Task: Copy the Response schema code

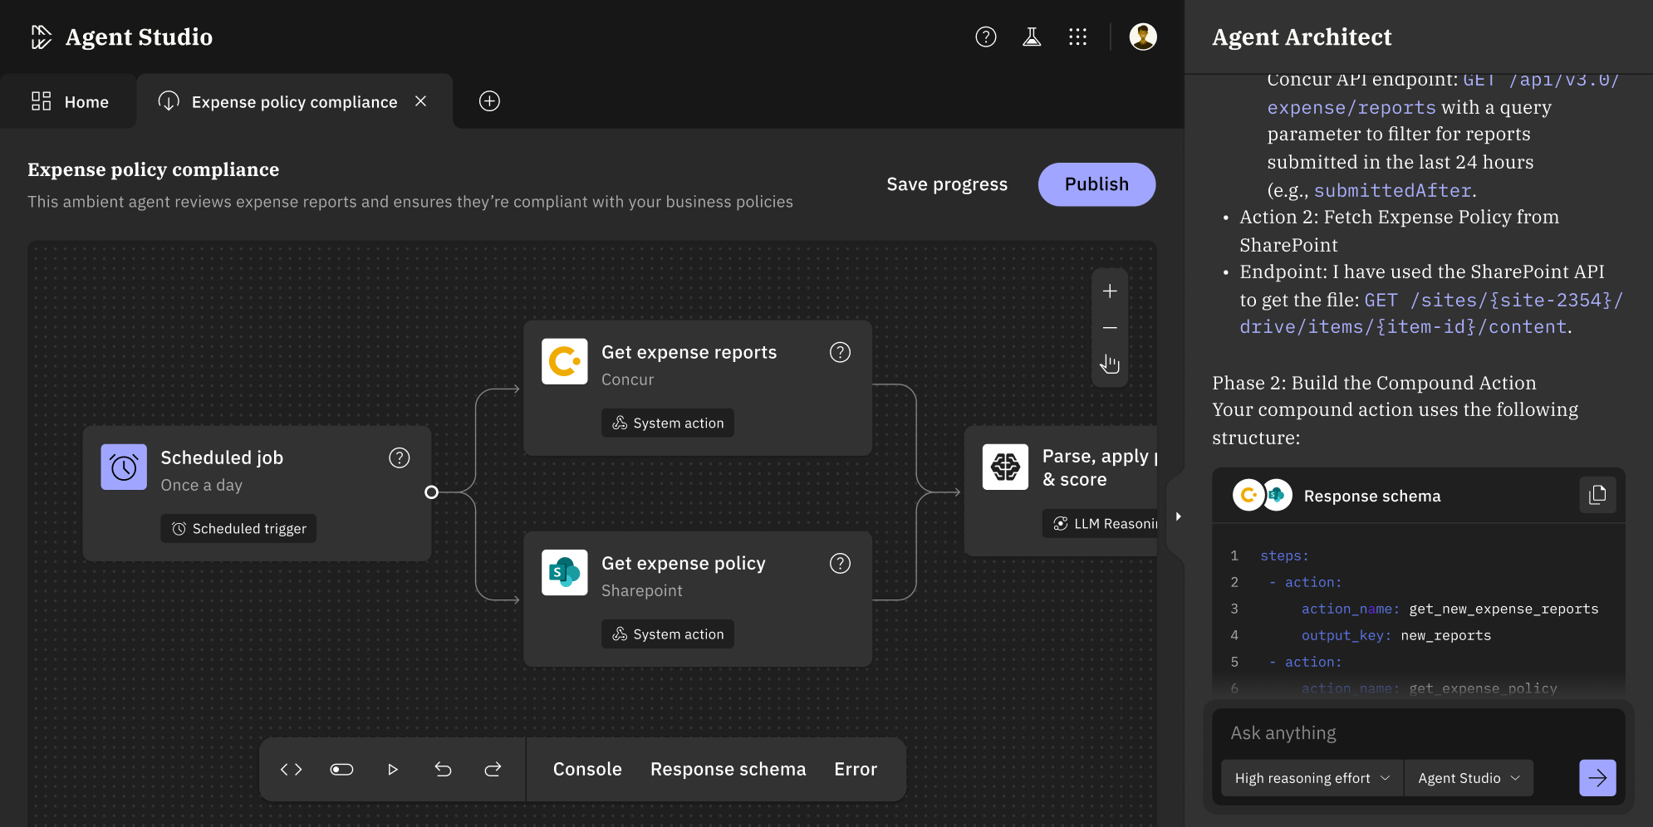Action: (x=1597, y=496)
